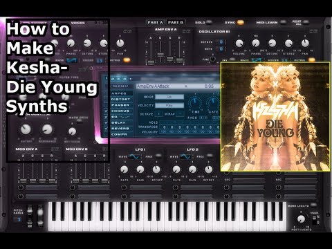Click the filter Cutoff knob
This screenshot has width=332, height=249.
(x=26, y=129)
